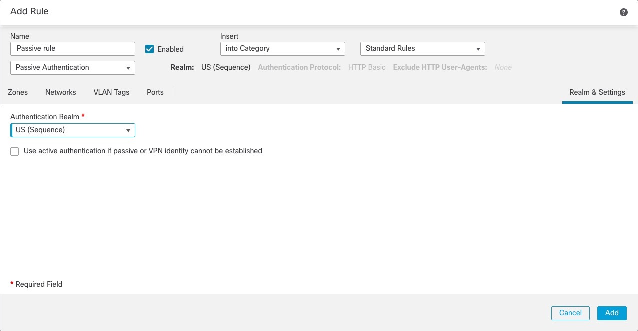Open the dialog help icon
This screenshot has height=331, width=638.
click(x=623, y=12)
